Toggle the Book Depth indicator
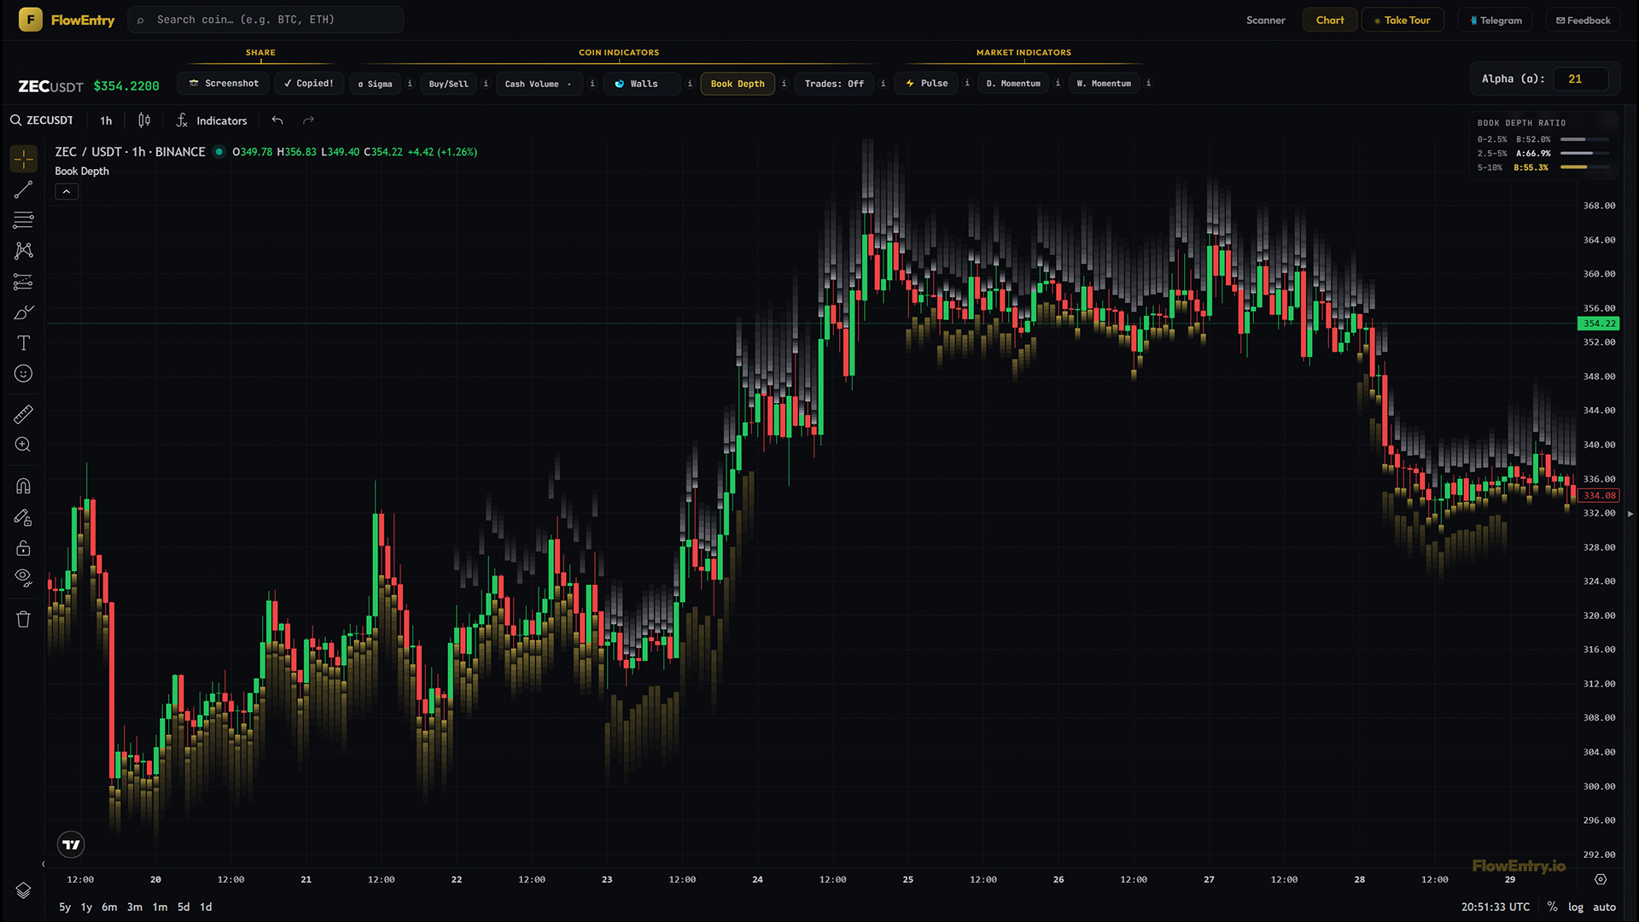 (x=738, y=84)
